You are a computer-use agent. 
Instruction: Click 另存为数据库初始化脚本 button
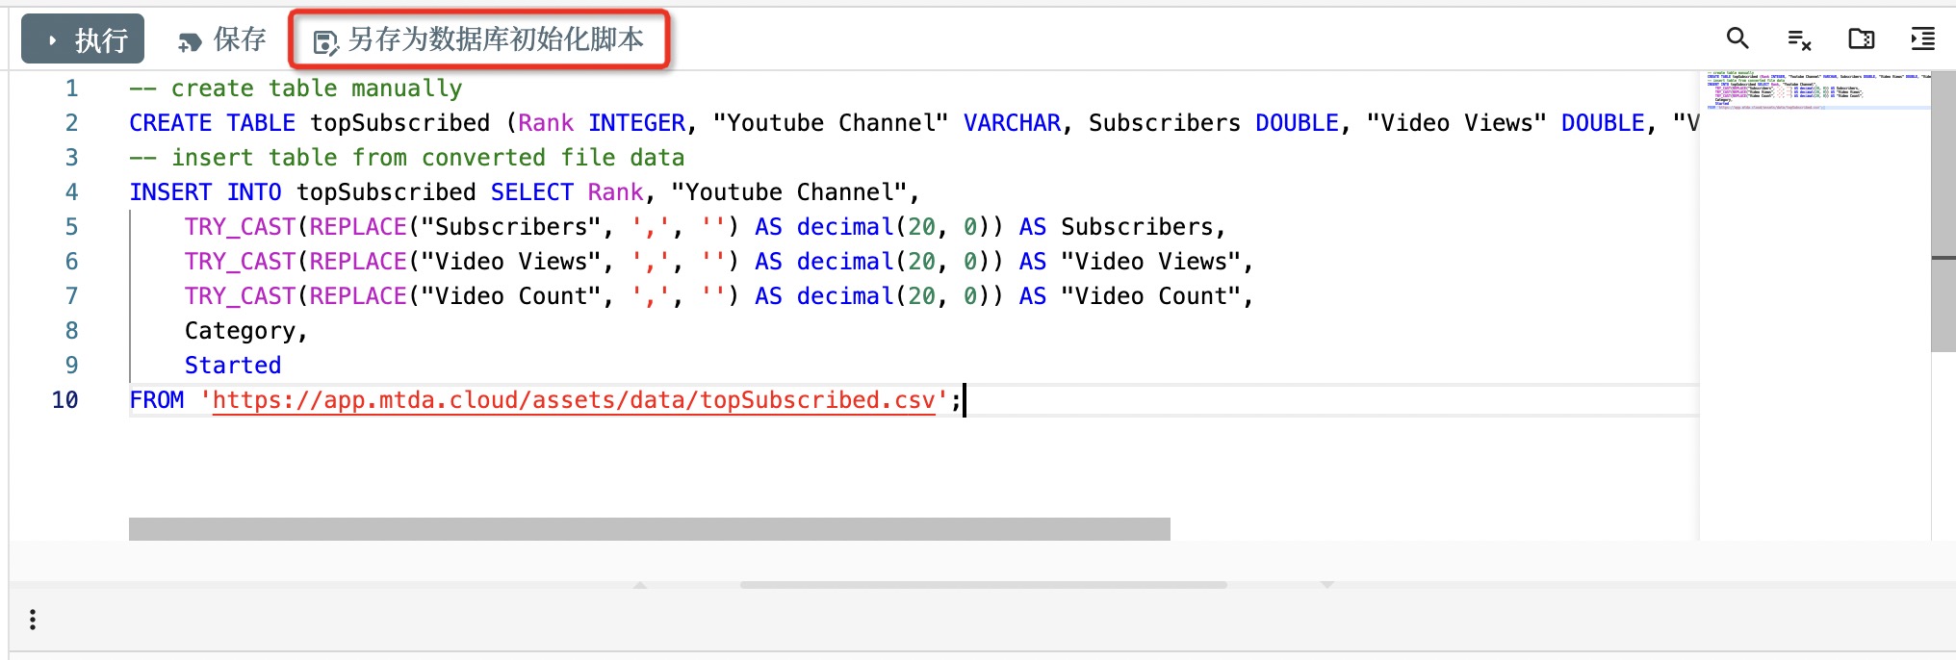(479, 39)
